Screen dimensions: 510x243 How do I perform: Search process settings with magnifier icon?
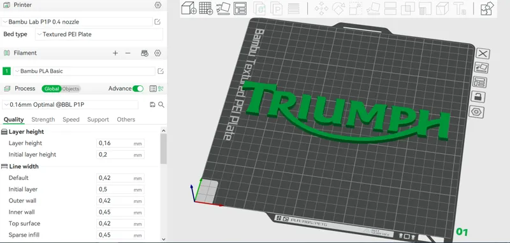161,104
